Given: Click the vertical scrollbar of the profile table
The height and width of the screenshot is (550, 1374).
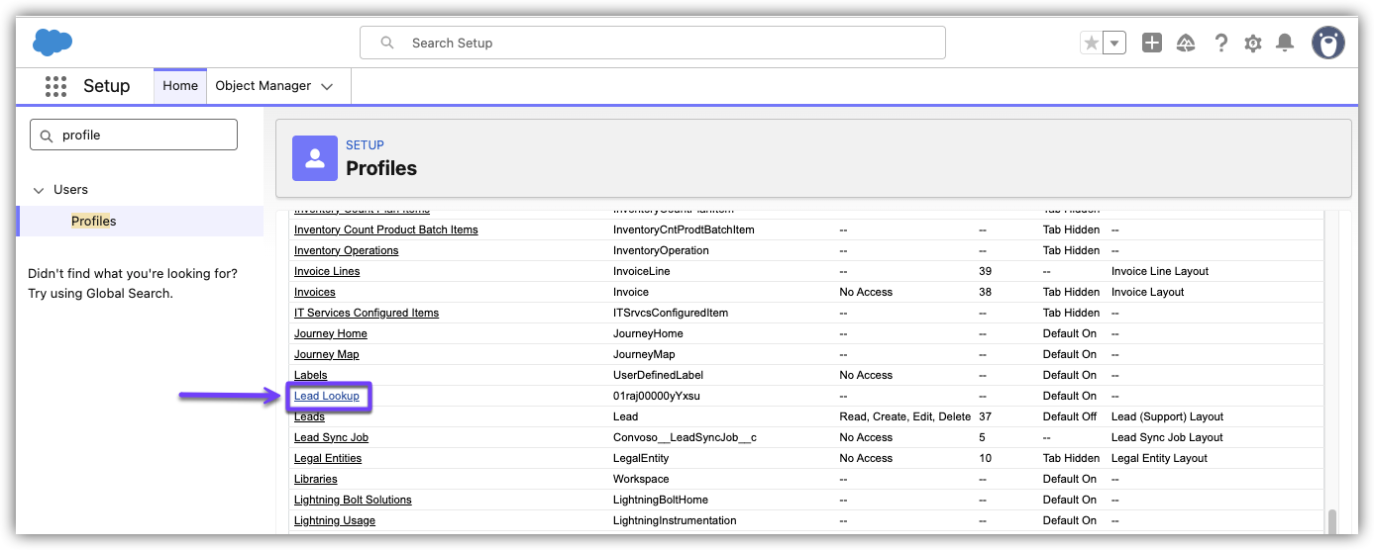Looking at the screenshot, I should (1332, 520).
